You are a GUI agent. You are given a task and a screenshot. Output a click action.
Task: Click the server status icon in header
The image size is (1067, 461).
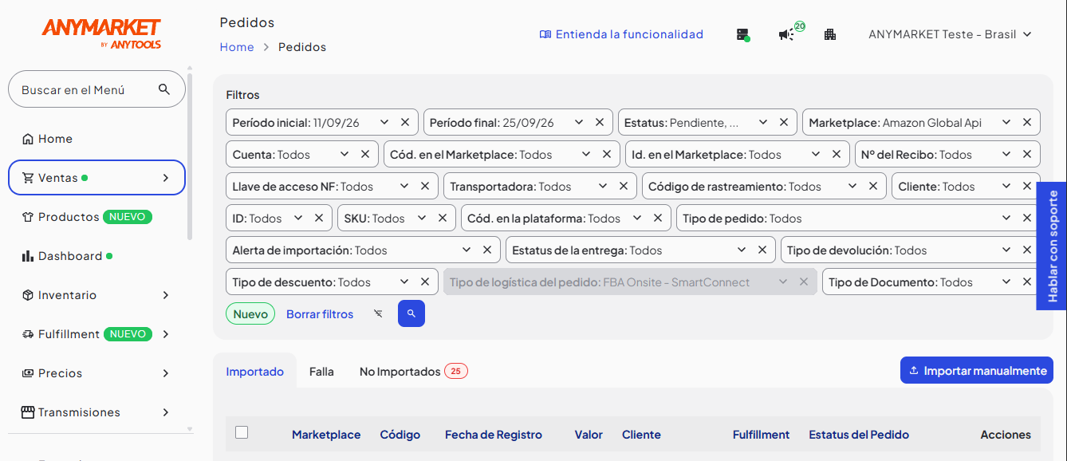click(x=742, y=34)
